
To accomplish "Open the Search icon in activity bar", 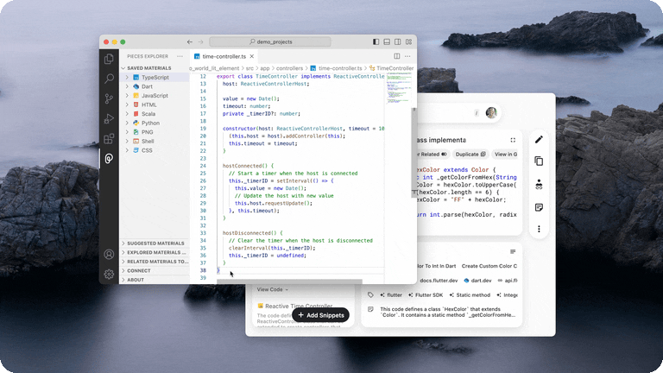I will point(109,79).
